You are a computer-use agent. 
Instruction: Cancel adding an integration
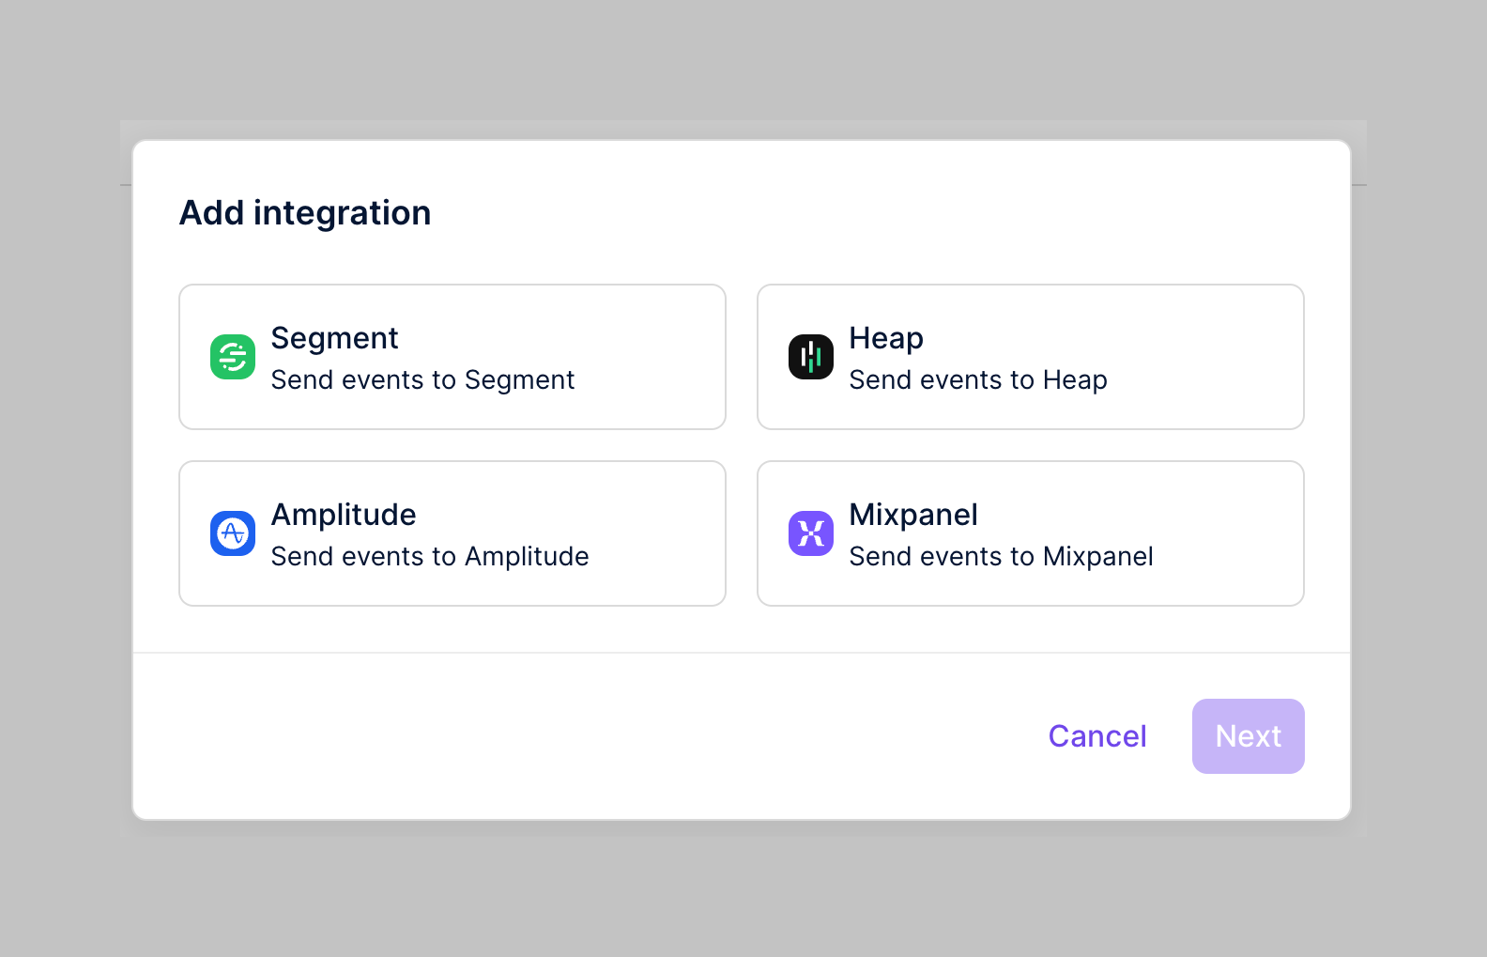(x=1096, y=736)
